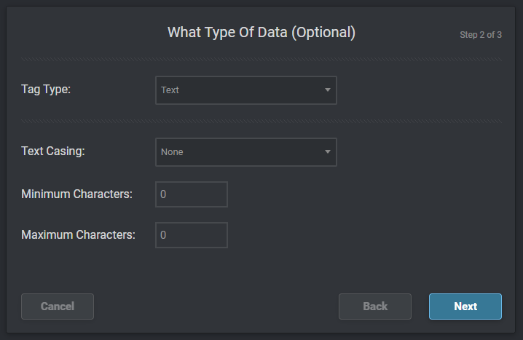Click the 0 in Minimum Characters box

(x=163, y=194)
